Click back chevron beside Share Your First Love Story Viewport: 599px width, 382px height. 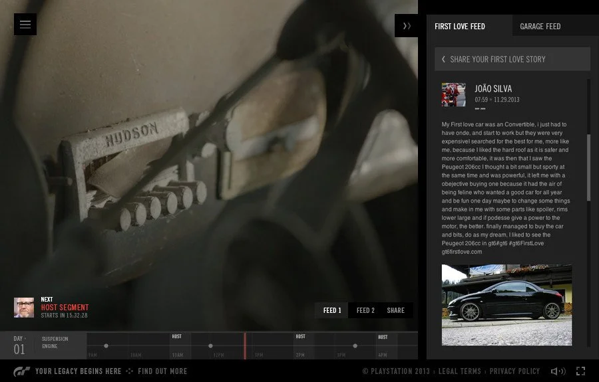[x=443, y=59]
